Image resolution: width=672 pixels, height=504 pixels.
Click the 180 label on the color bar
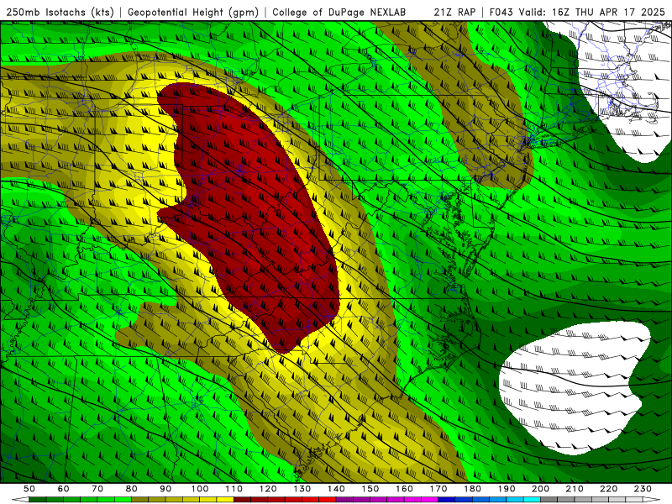[472, 489]
